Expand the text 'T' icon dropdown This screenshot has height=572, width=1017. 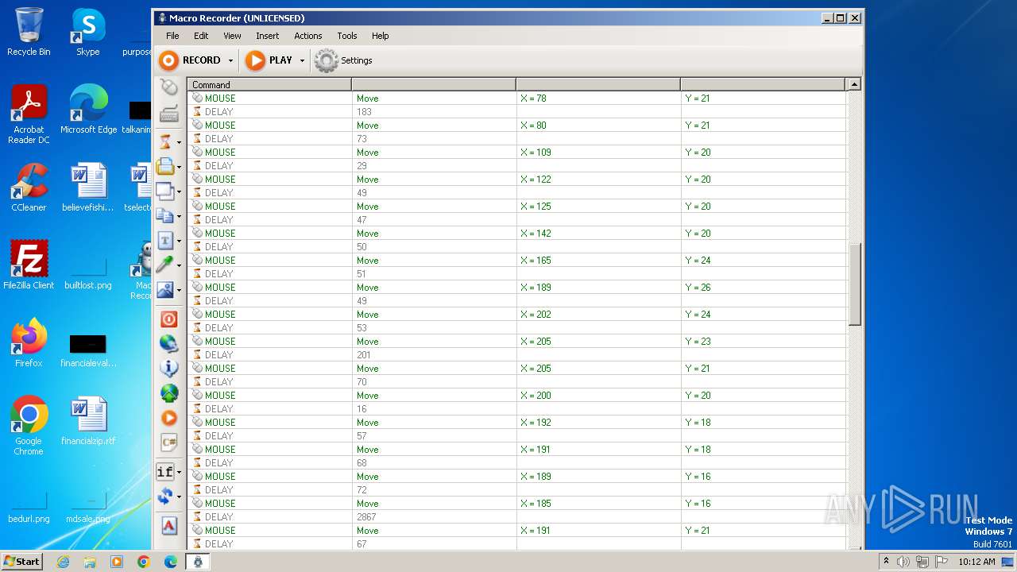[x=179, y=242]
